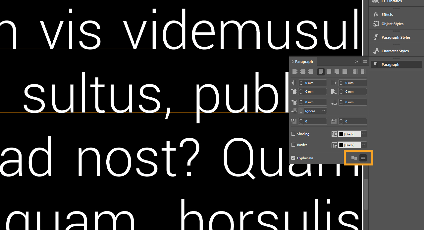Click Drop Cap Characters field
The height and width of the screenshot is (230, 424).
pos(355,121)
